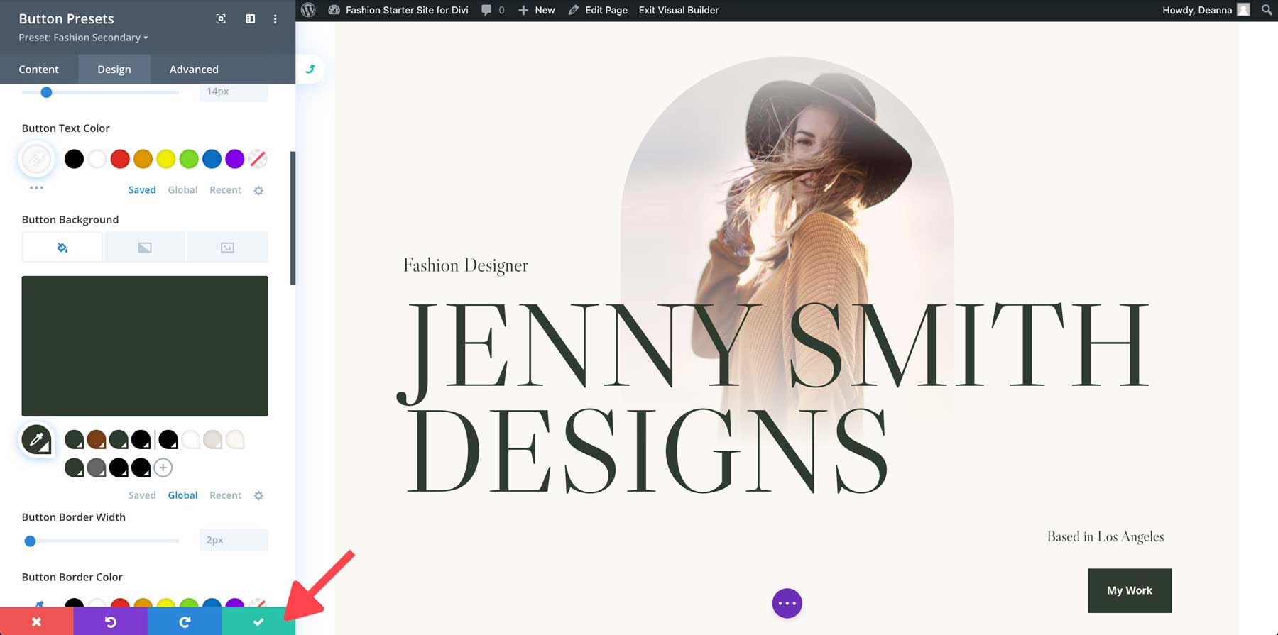This screenshot has height=635, width=1278.
Task: Toggle the split column view icon
Action: pos(250,19)
